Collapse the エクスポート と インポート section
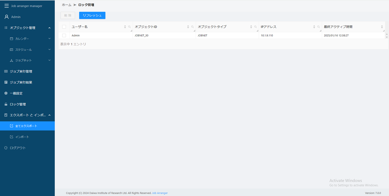The image size is (389, 196). (x=49, y=115)
